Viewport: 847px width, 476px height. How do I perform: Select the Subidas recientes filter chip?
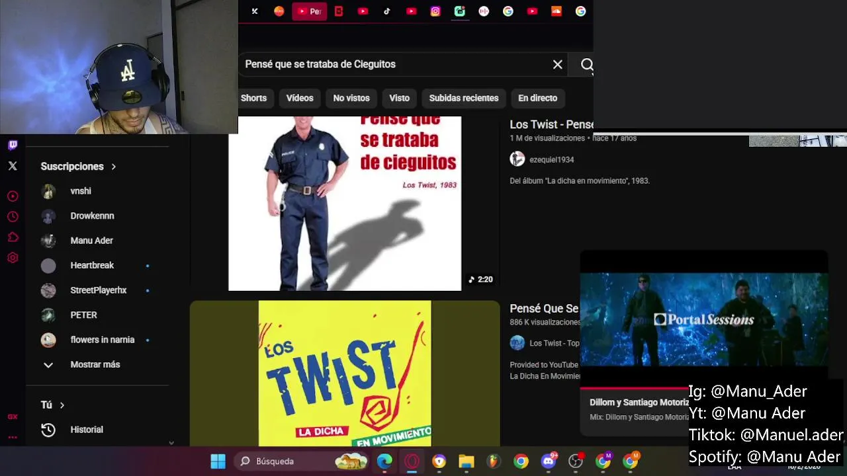click(464, 98)
